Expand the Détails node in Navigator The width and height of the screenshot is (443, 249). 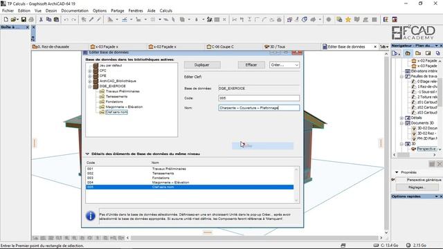coord(401,118)
